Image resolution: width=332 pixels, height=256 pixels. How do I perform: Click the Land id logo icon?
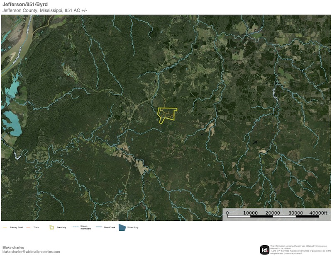(x=264, y=250)
